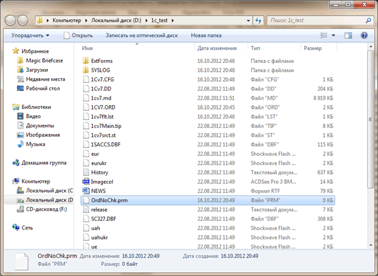The width and height of the screenshot is (378, 276).
Task: Open the address bar history dropdown arrow
Action: point(248,21)
